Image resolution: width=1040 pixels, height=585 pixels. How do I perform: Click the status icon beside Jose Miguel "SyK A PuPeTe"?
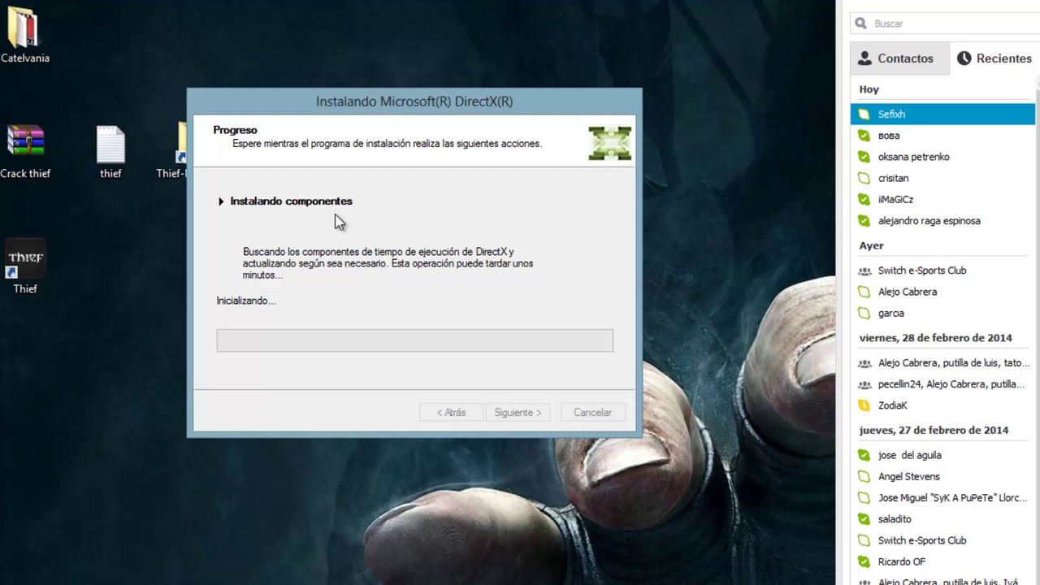coord(864,497)
